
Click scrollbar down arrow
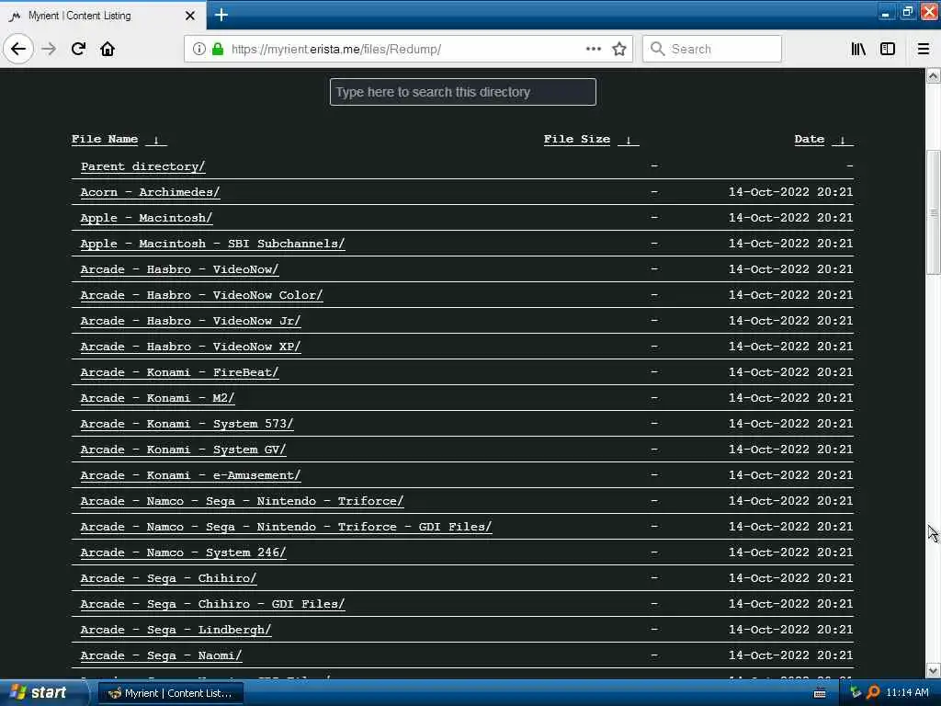(x=934, y=670)
